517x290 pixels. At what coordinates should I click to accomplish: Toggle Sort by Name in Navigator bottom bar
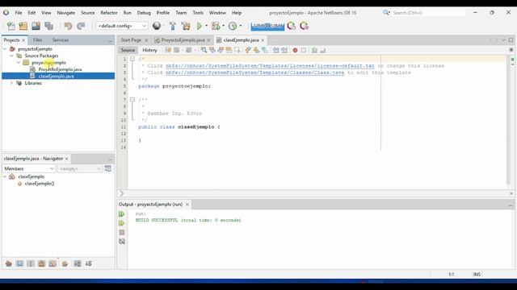(78, 263)
